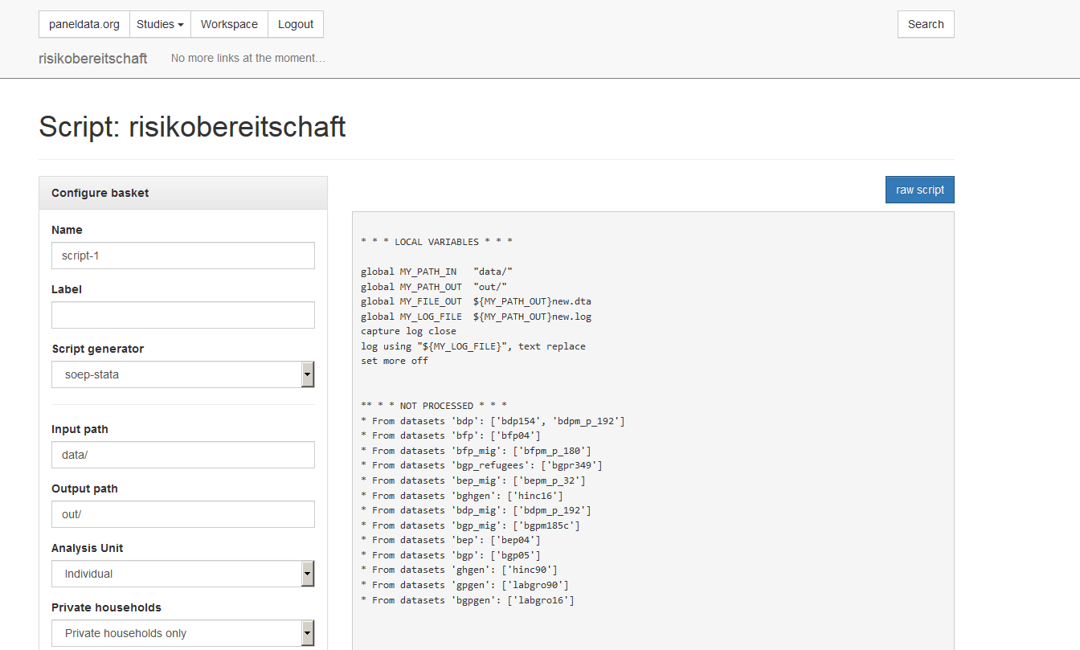Click the line for datasets 'ghgen'
Viewport: 1080px width, 650px height.
coord(459,570)
